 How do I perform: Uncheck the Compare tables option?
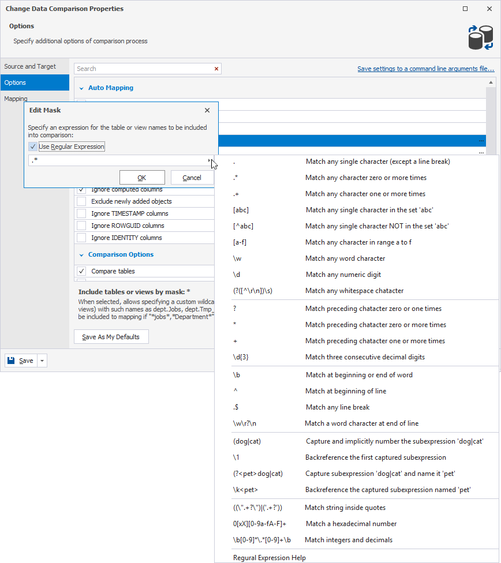tap(81, 271)
